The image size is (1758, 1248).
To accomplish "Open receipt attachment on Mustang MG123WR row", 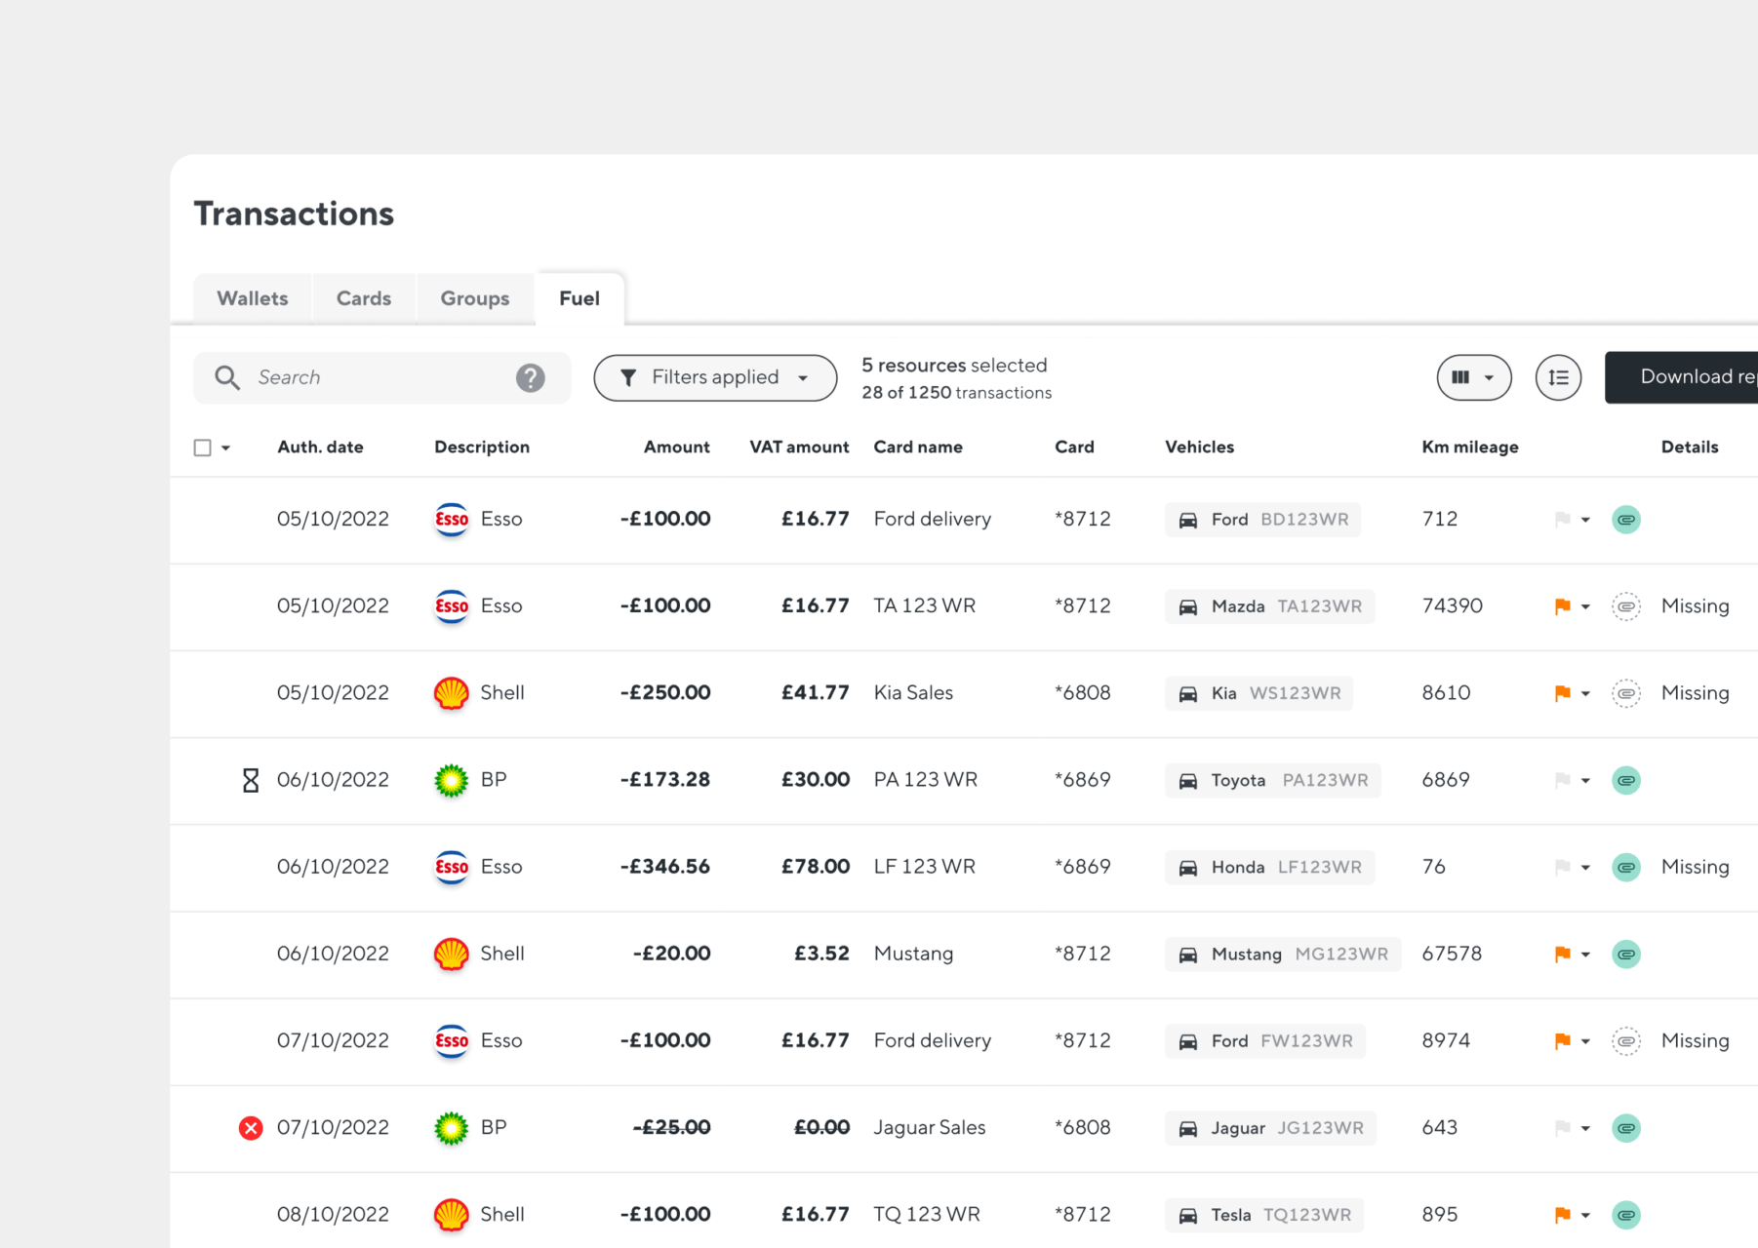I will pos(1626,954).
